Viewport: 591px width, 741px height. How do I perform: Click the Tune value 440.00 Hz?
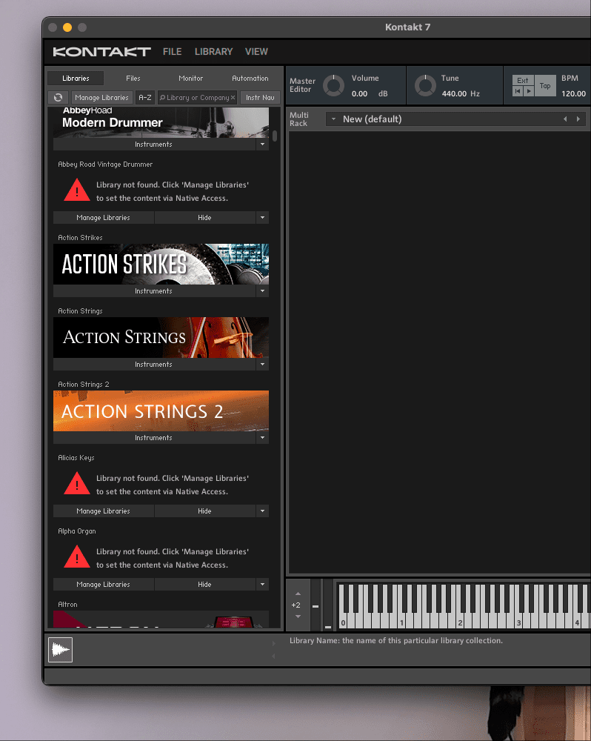click(x=461, y=93)
